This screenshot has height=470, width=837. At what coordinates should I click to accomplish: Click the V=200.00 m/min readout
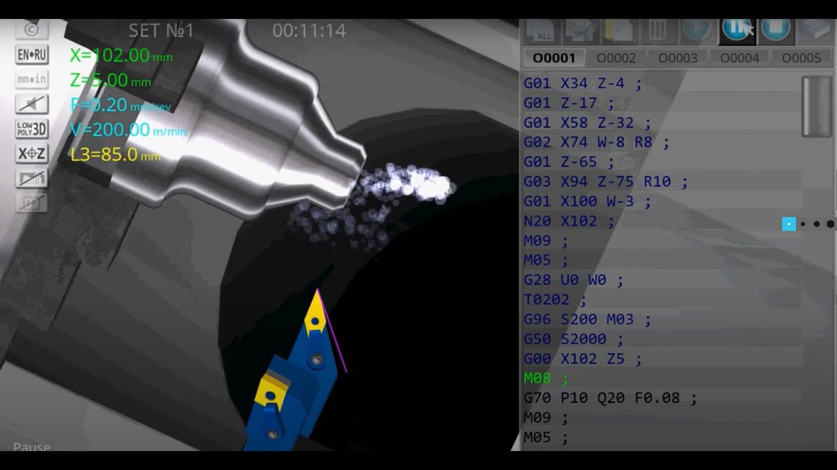(128, 130)
